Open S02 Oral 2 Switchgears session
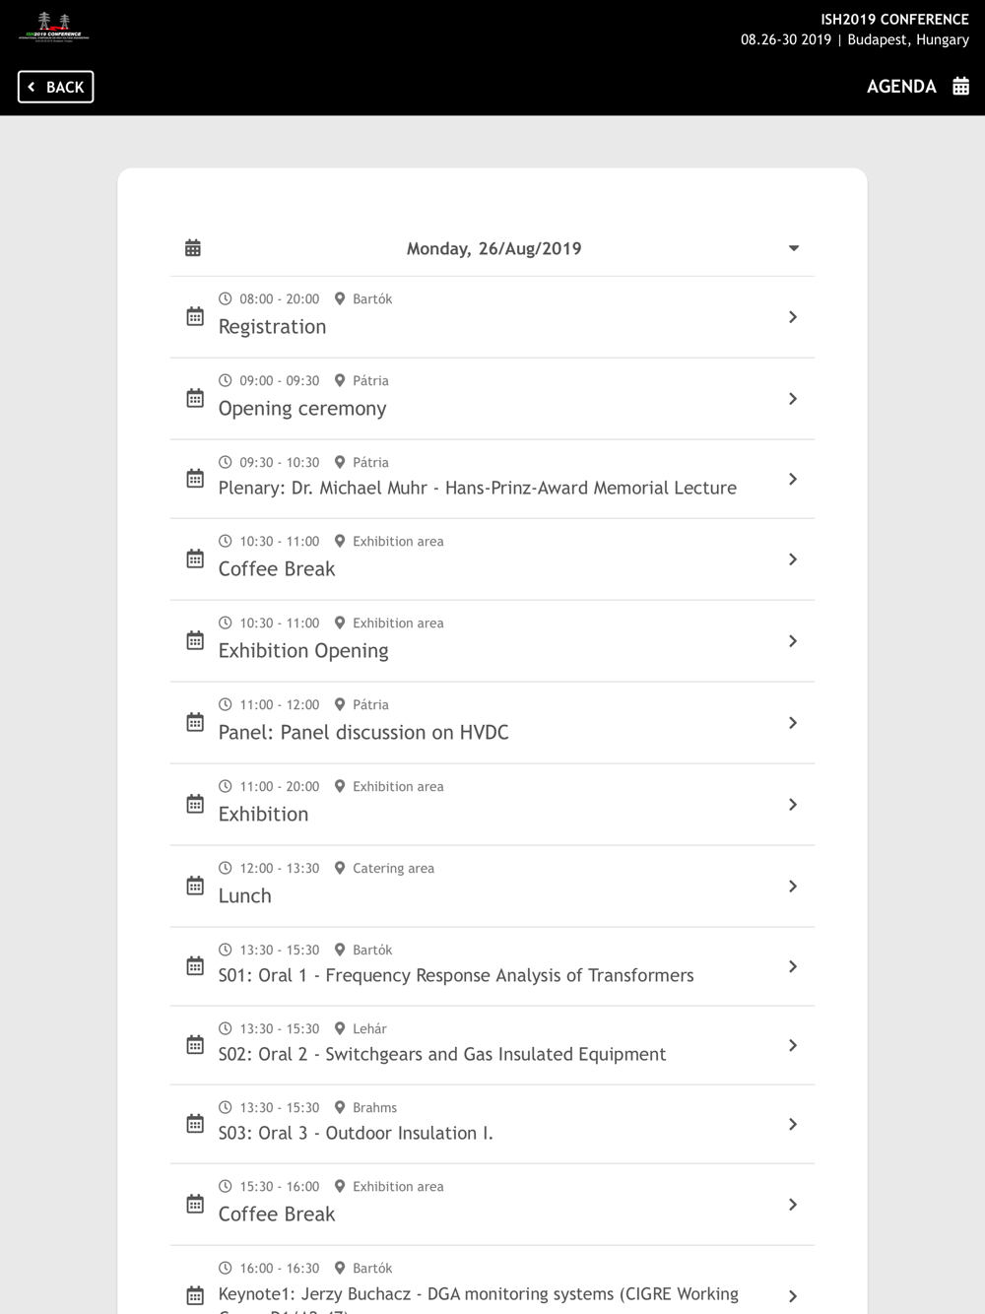This screenshot has width=985, height=1314. click(492, 1045)
